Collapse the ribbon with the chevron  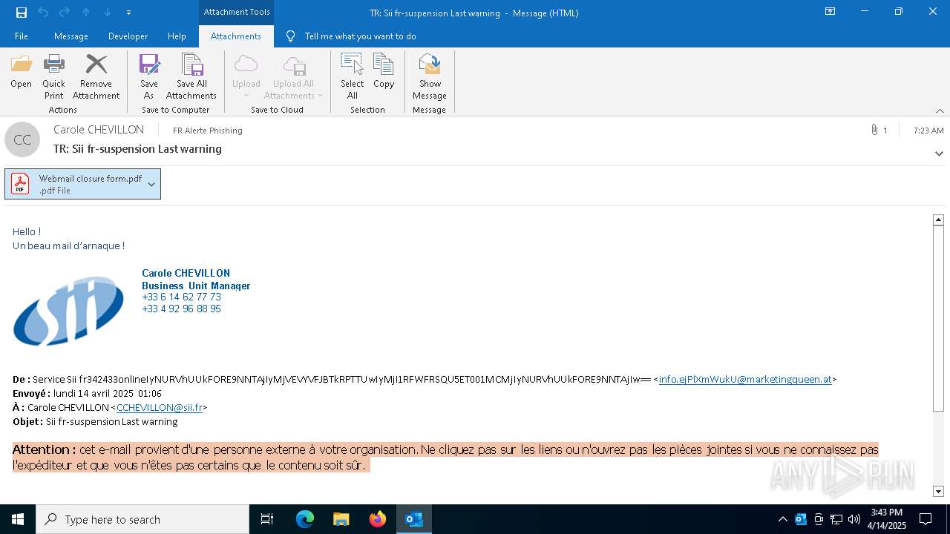point(940,111)
